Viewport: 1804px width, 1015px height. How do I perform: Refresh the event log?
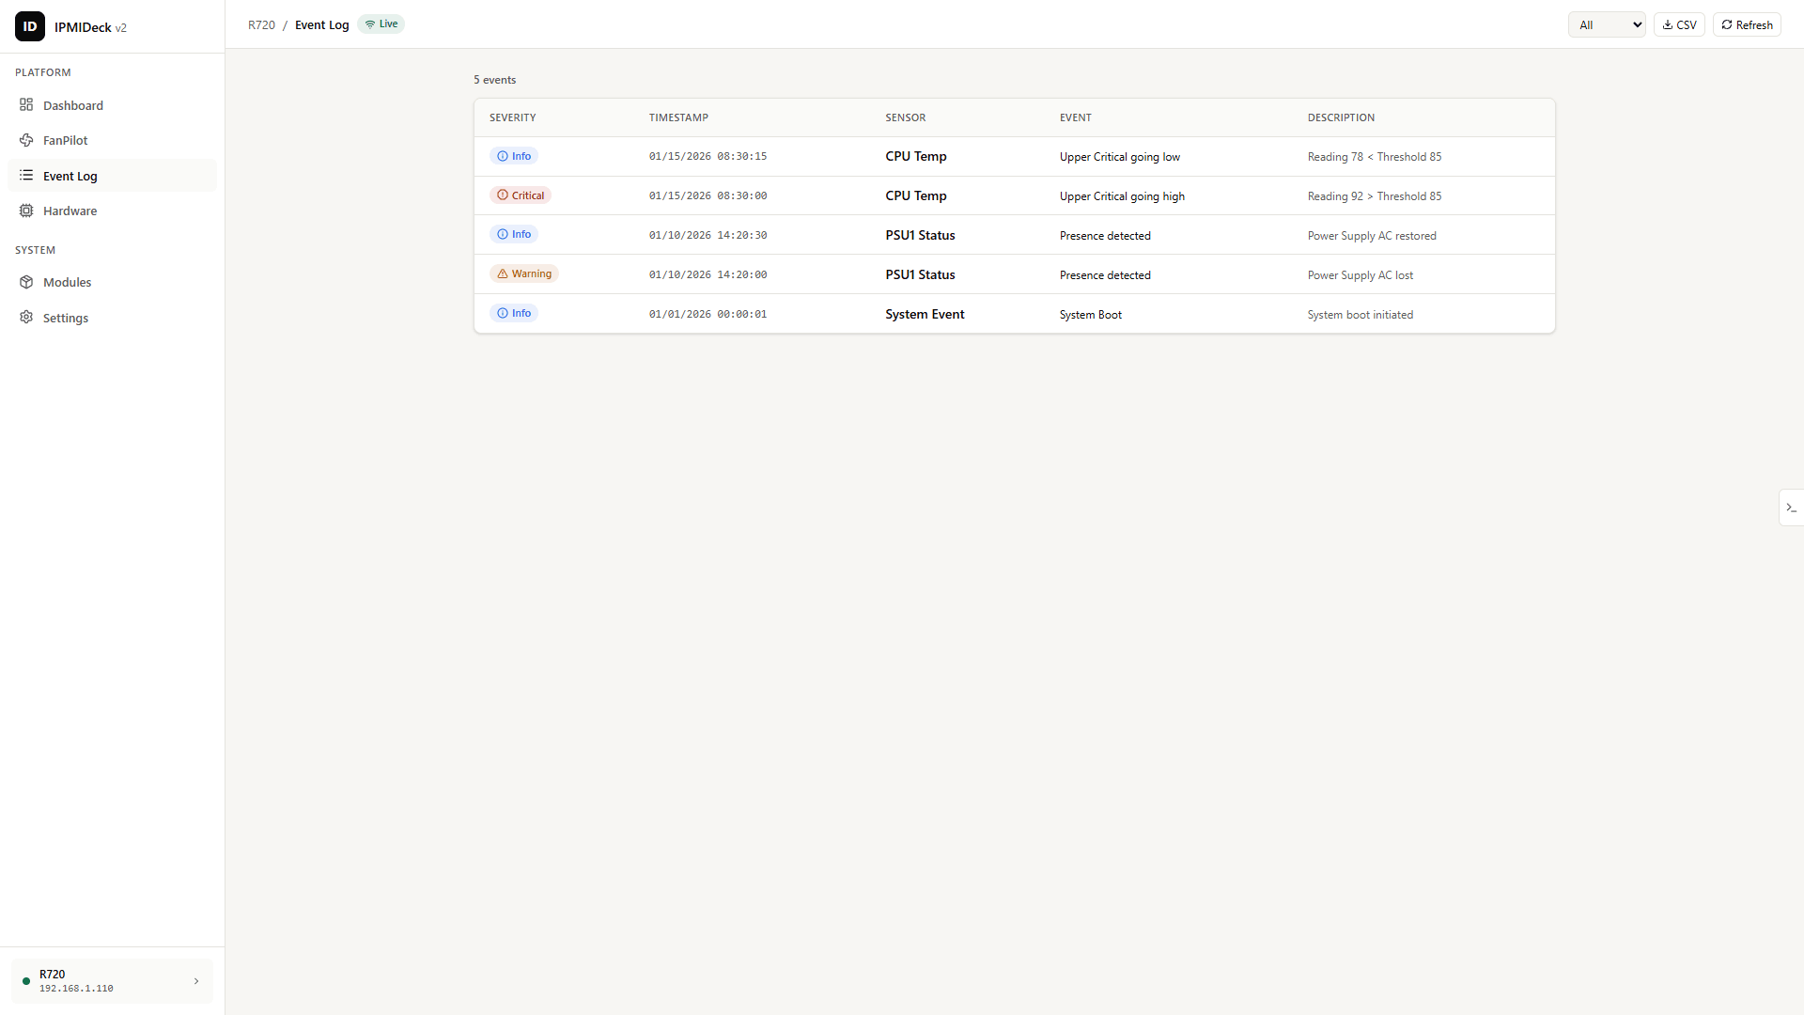[1747, 25]
